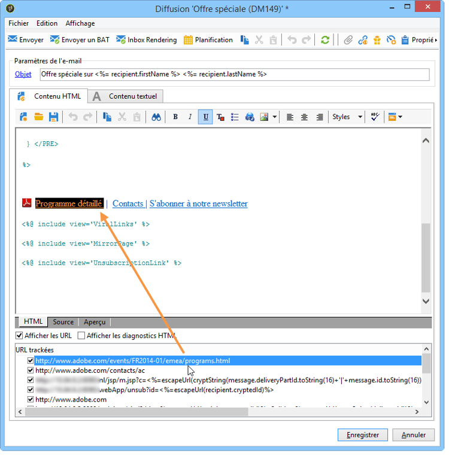Click the URL list scroll right arrow
This screenshot has width=449, height=456.
[x=417, y=412]
